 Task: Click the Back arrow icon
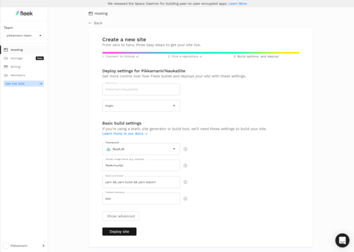click(x=90, y=23)
